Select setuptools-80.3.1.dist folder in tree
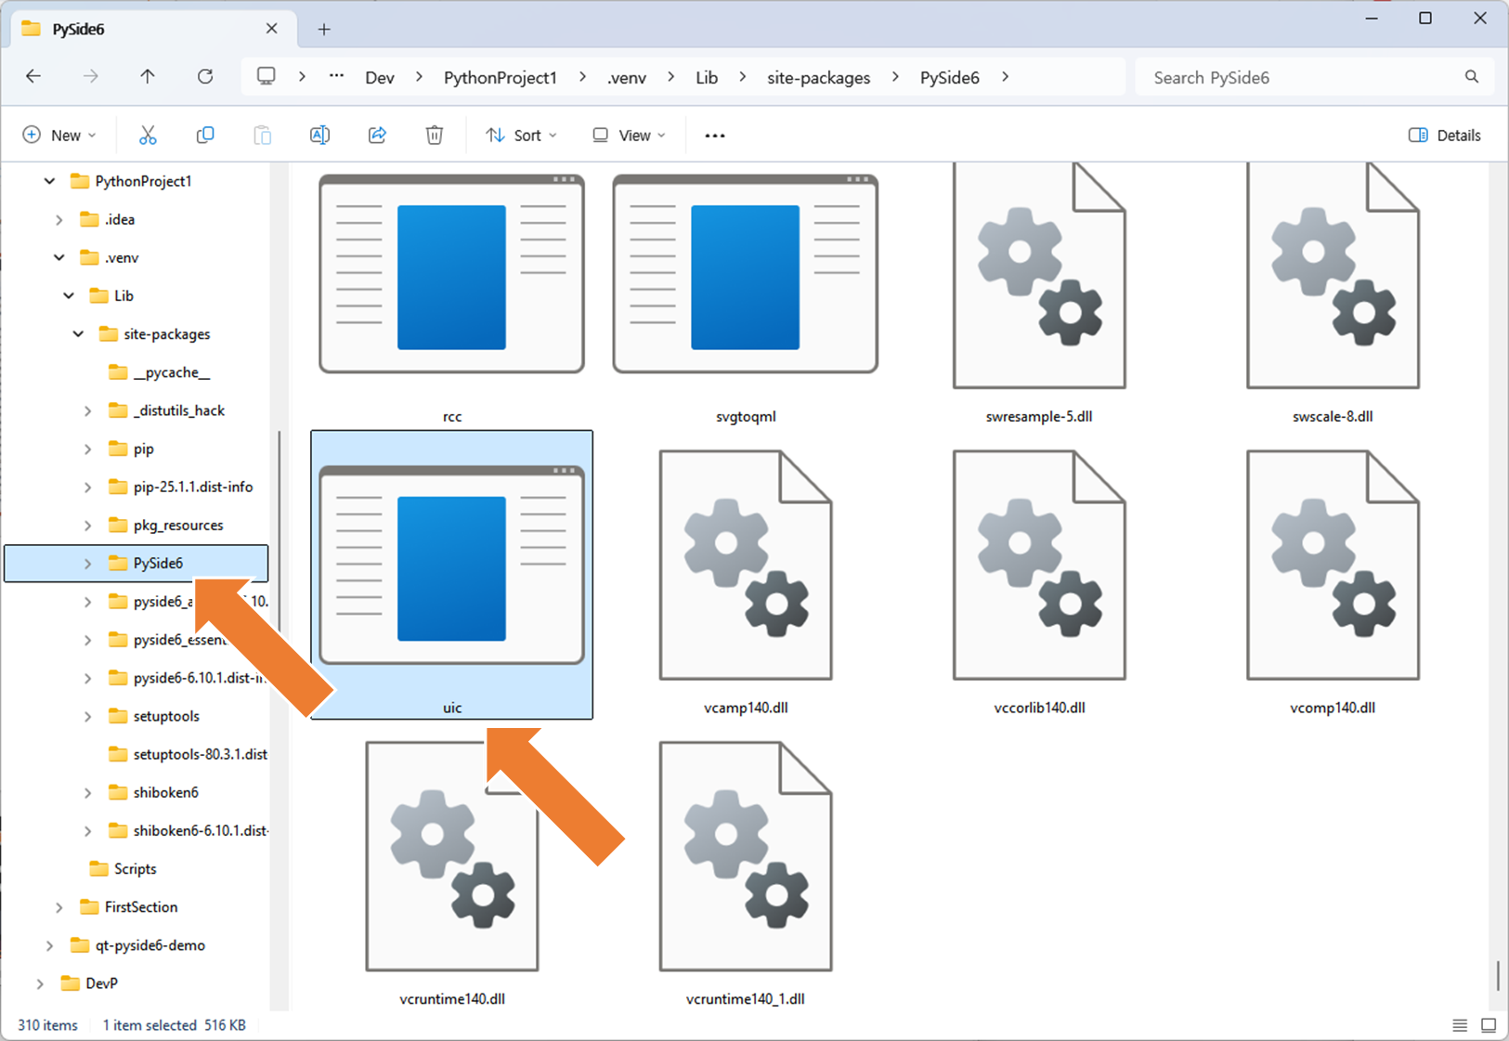 201,755
